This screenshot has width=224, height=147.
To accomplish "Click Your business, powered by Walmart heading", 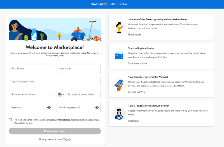I will tap(148, 77).
